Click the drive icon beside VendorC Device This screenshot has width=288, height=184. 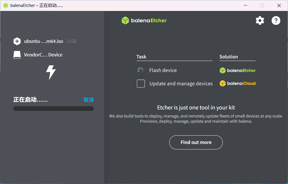click(x=17, y=55)
